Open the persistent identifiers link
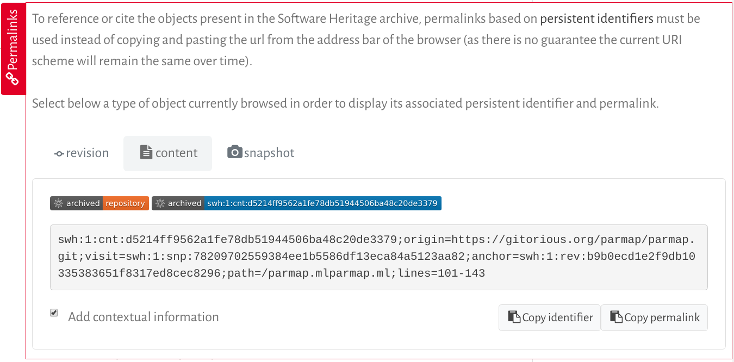This screenshot has width=734, height=362. [x=596, y=19]
